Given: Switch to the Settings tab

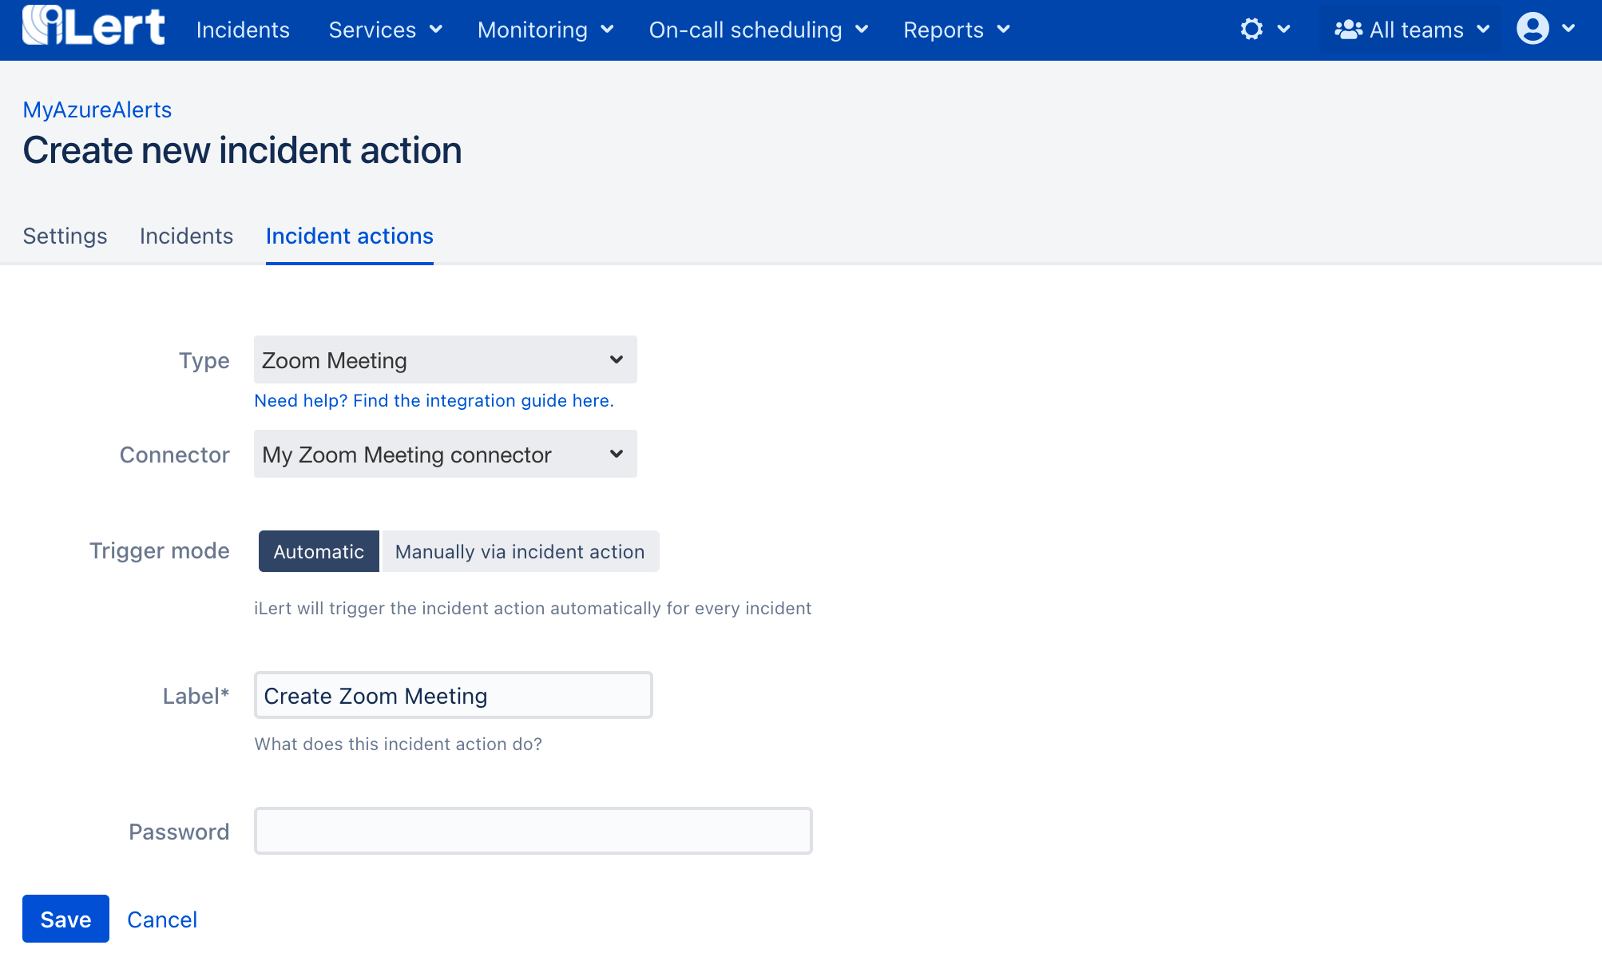Looking at the screenshot, I should [x=65, y=236].
